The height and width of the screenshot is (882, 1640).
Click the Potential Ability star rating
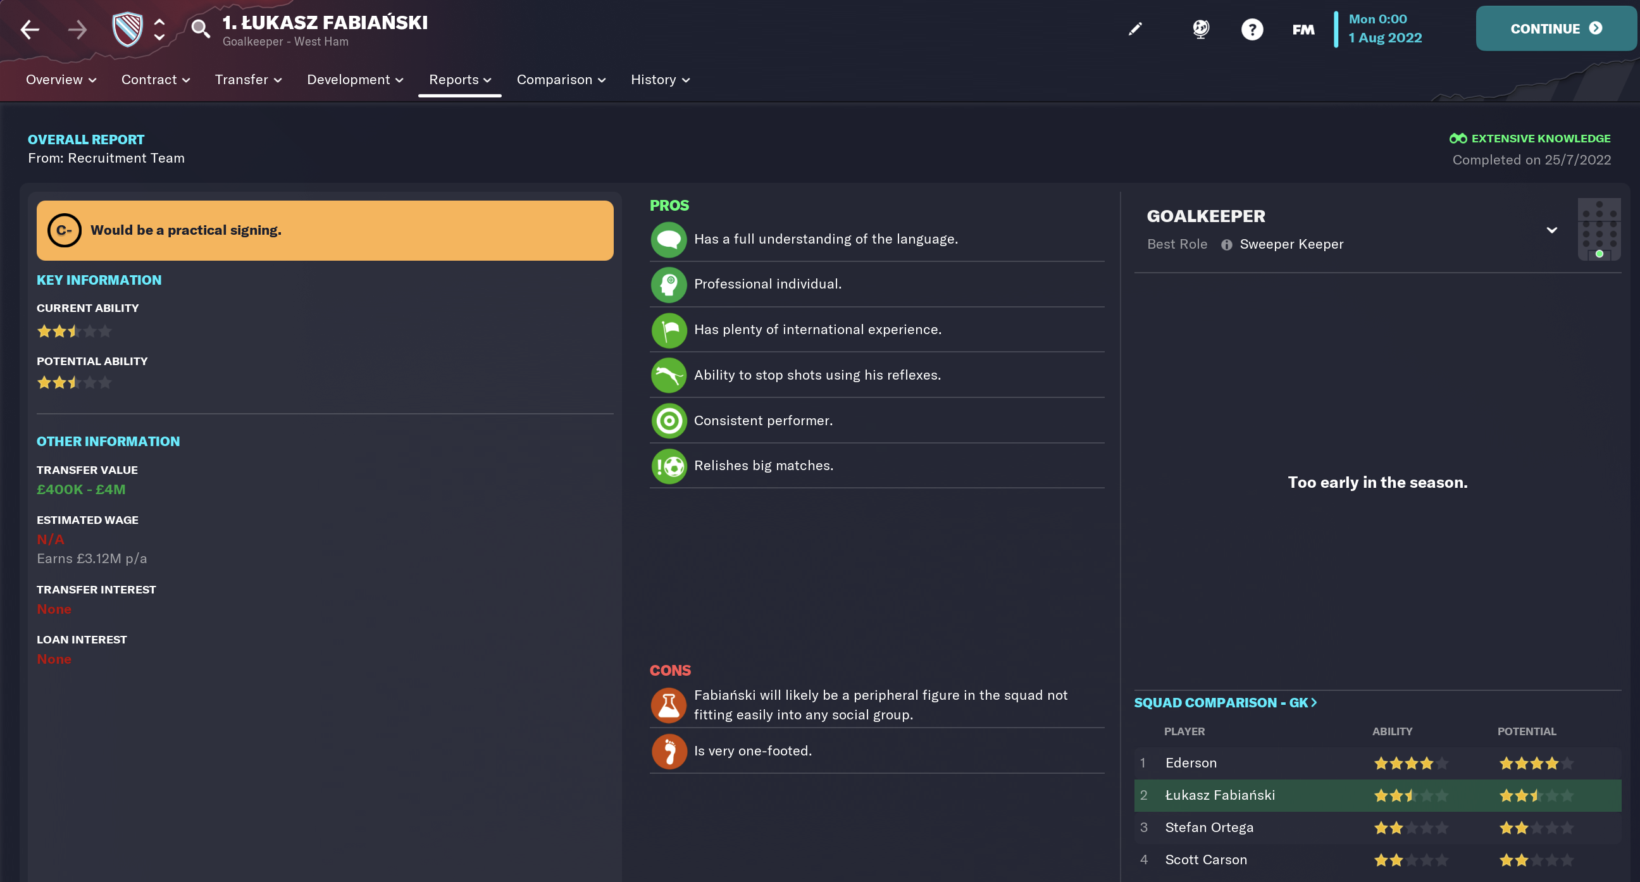(74, 383)
